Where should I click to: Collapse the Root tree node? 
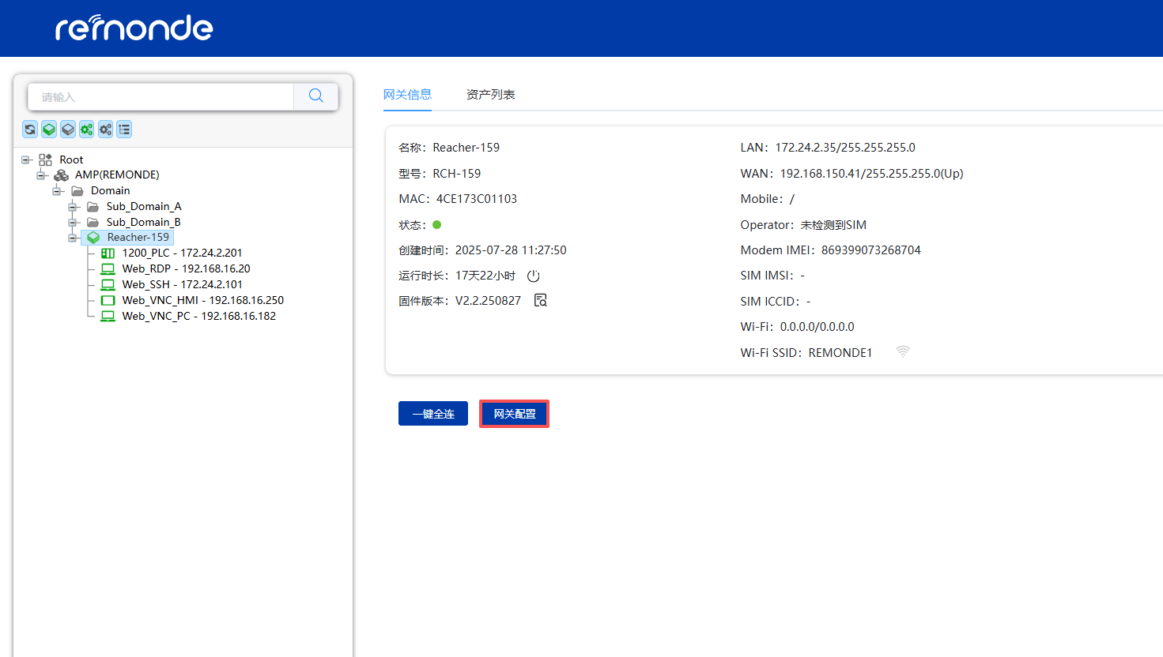(x=26, y=160)
